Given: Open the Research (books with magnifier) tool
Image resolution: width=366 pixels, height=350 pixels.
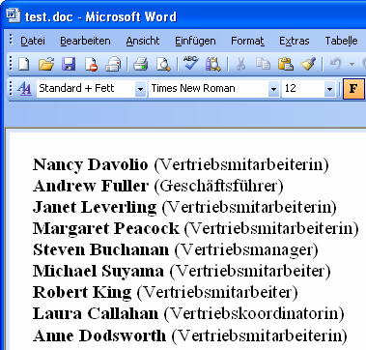Looking at the screenshot, I should tap(213, 64).
